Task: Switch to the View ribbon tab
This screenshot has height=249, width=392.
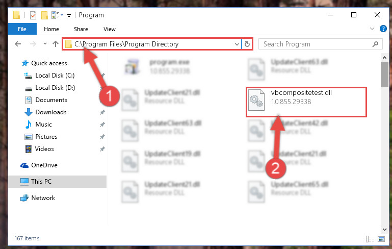Action: tap(110, 29)
